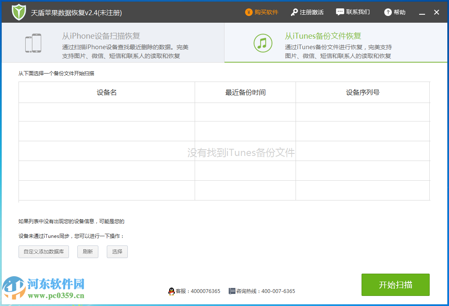
Task: Select the 最近备份时间 column header
Action: point(245,92)
